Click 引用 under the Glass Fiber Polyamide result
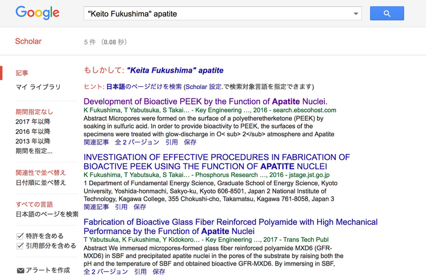426x275 pixels. [140, 271]
